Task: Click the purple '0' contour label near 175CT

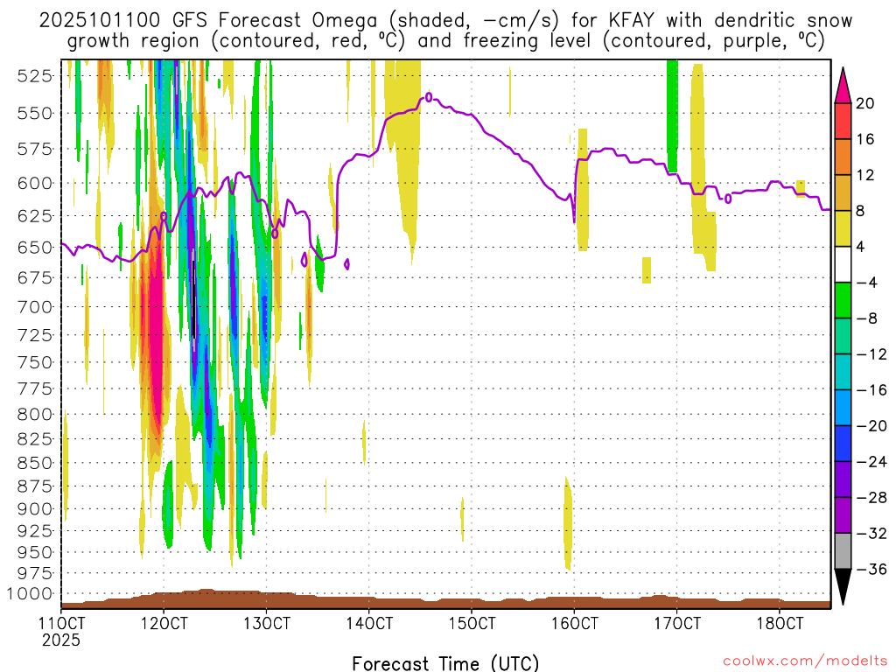Action: tap(728, 199)
